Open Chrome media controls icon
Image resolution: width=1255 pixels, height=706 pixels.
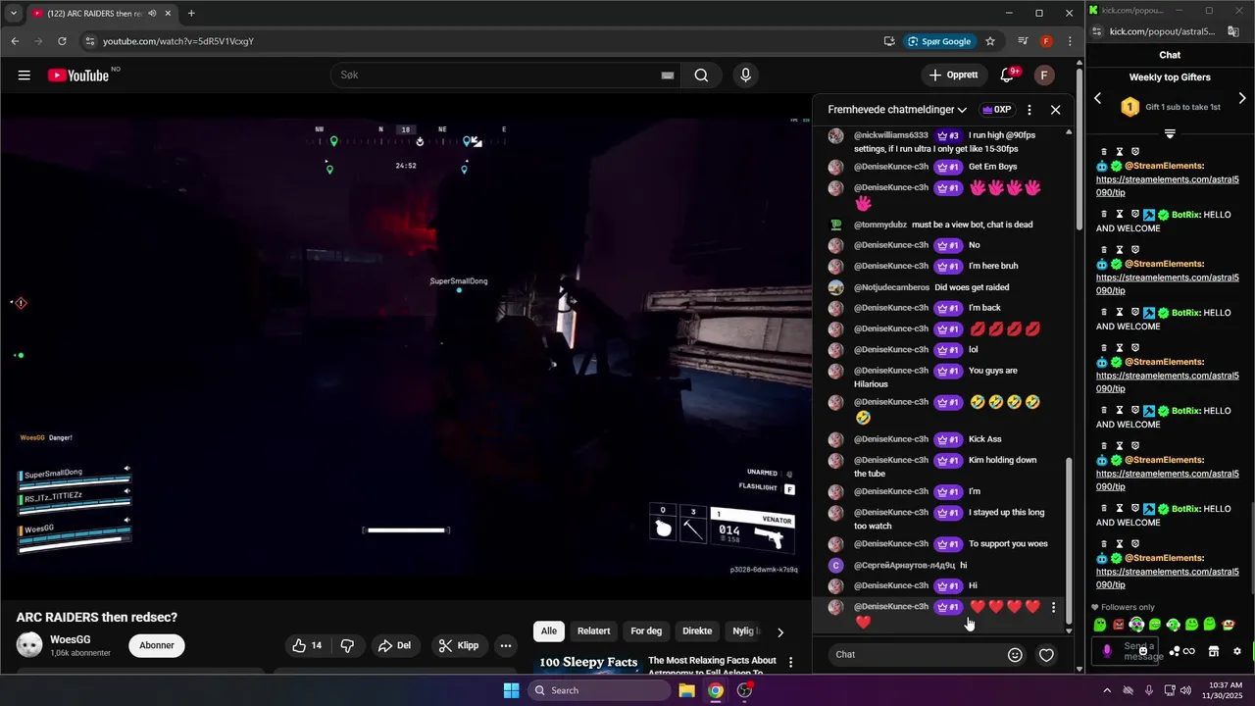[x=1023, y=41]
